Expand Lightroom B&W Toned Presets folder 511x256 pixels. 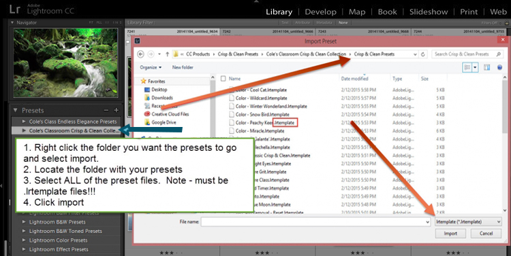[x=24, y=231]
